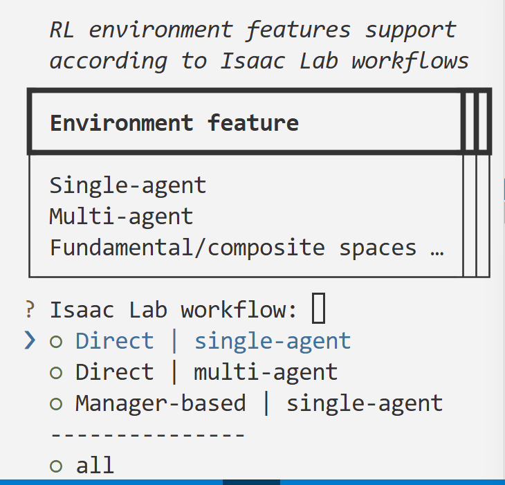Choose the 'Direct | multi-agent' option text
505x485 pixels.
tap(206, 372)
